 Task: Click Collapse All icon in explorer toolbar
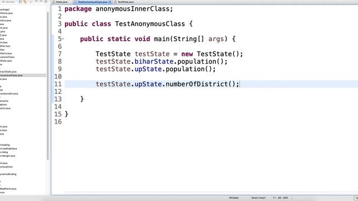click(x=20, y=2)
